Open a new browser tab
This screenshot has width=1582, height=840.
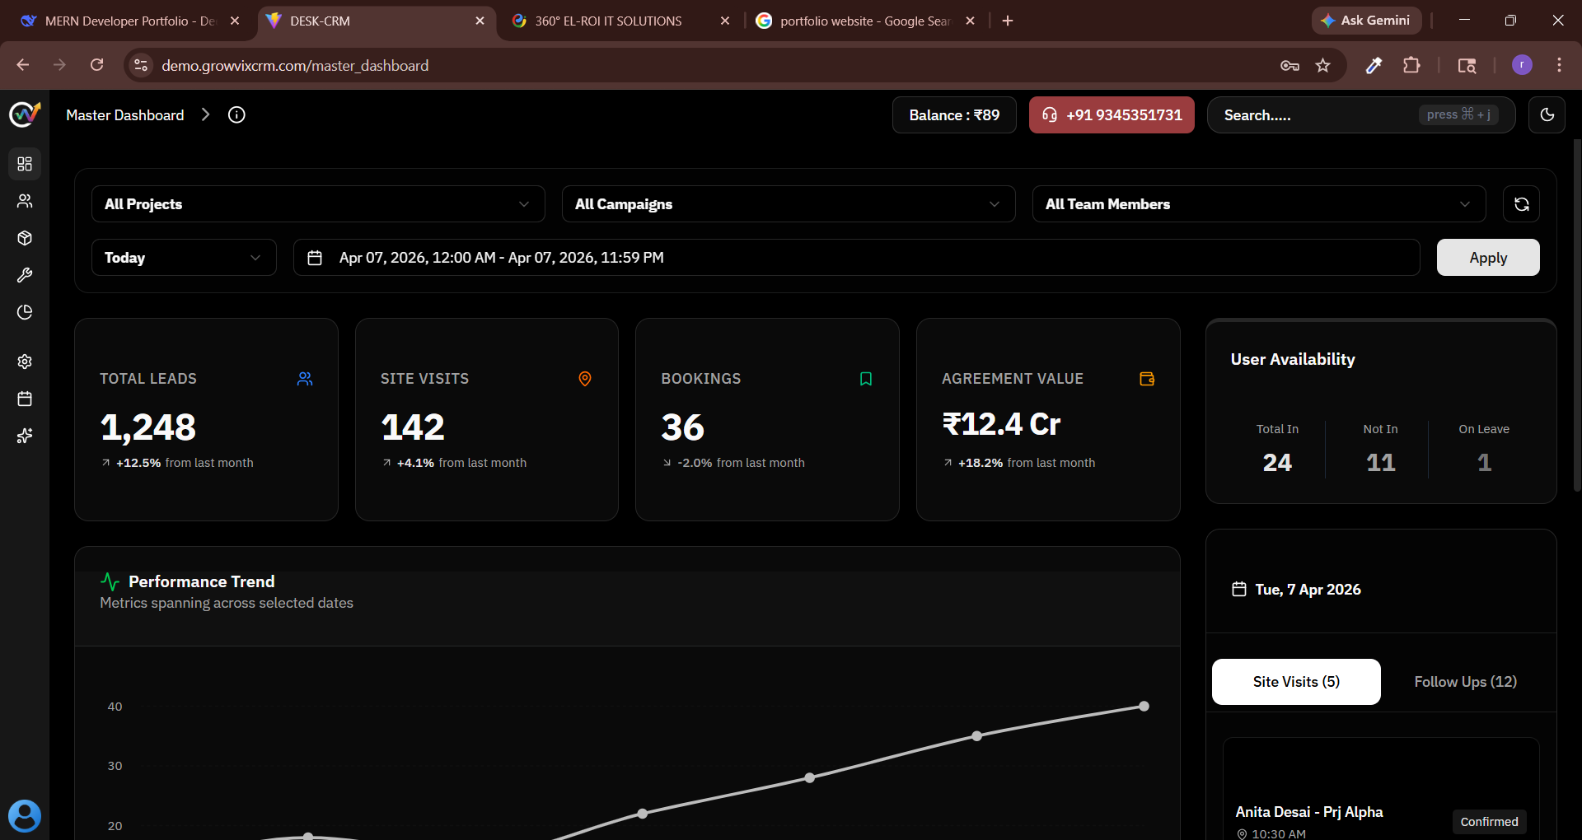1008,21
